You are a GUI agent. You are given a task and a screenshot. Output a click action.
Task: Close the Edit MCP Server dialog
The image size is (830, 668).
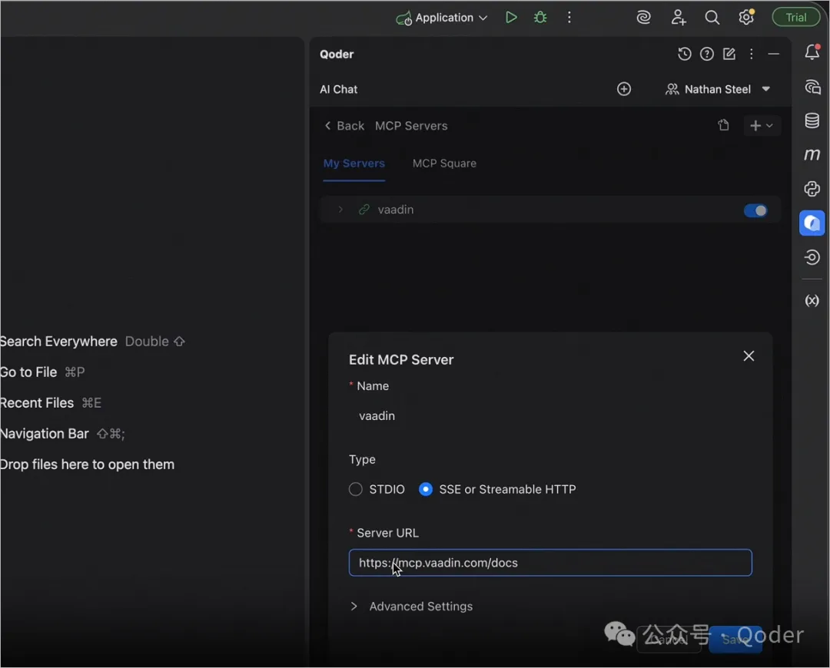pos(749,356)
